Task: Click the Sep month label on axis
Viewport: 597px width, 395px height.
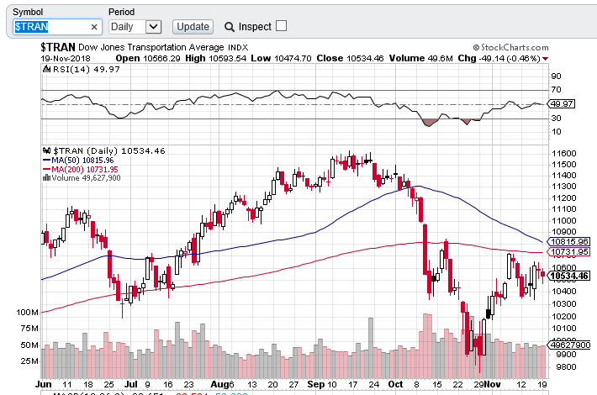Action: (x=316, y=384)
